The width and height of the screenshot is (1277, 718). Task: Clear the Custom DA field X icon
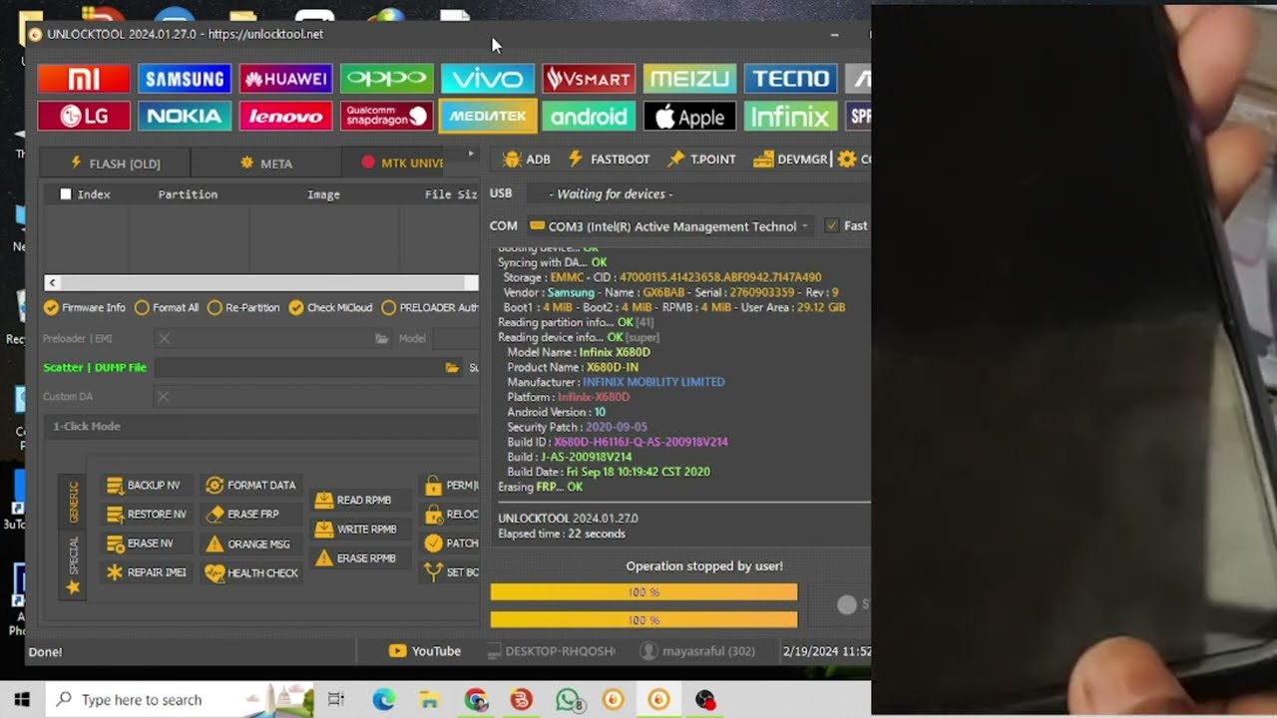pos(163,397)
